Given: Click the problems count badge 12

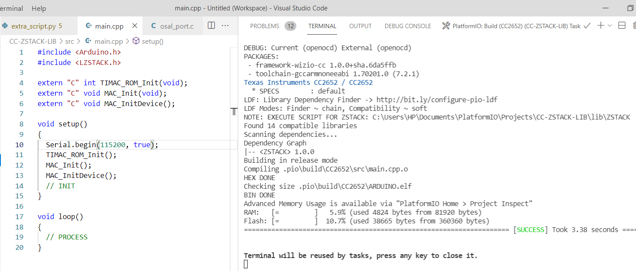Looking at the screenshot, I should [290, 26].
